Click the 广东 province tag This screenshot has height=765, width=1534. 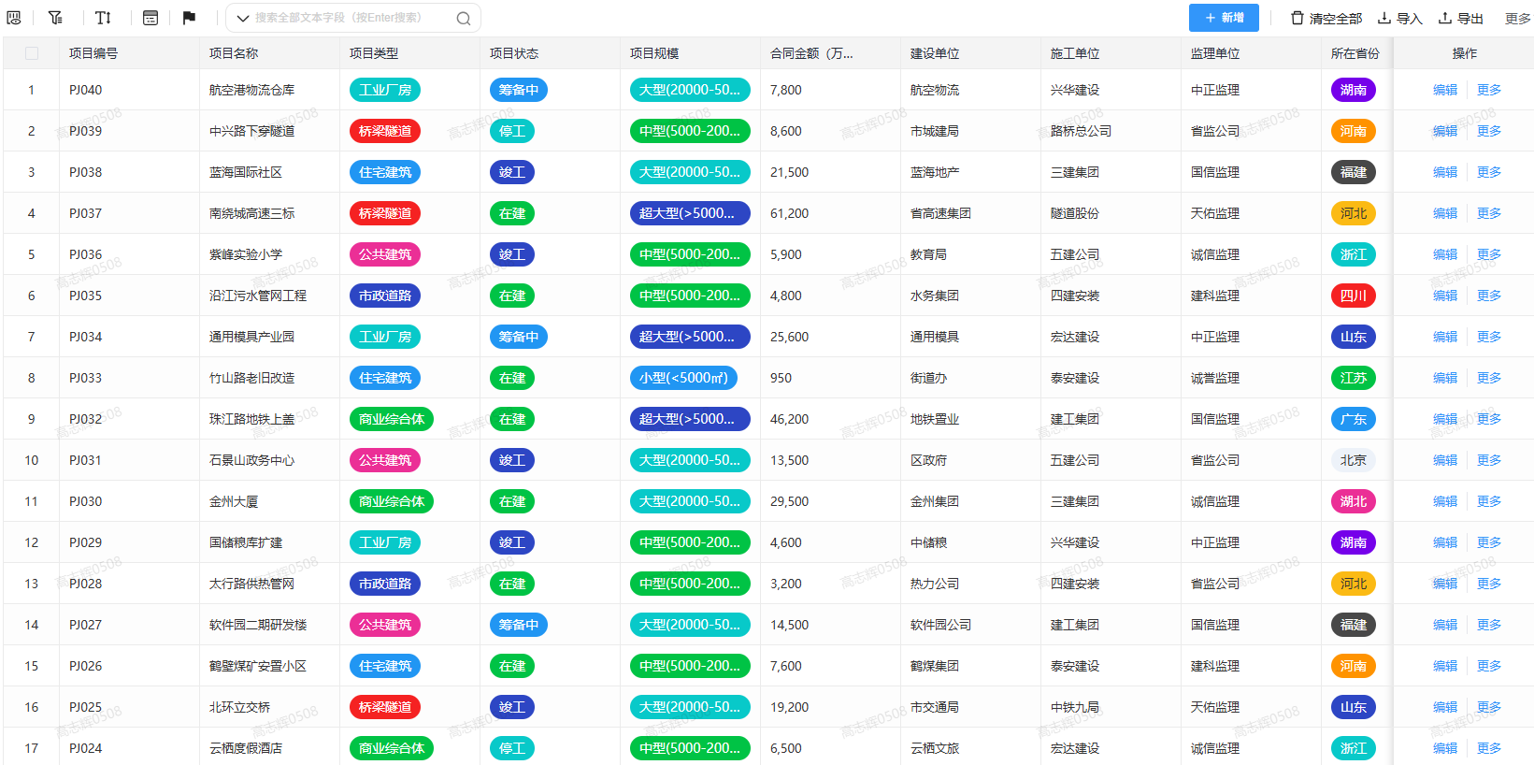pos(1354,419)
